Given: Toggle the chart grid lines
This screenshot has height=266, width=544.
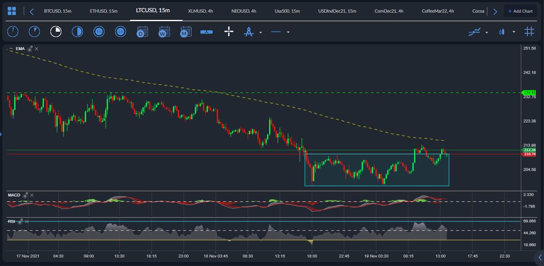Looking at the screenshot, I should coord(529,32).
